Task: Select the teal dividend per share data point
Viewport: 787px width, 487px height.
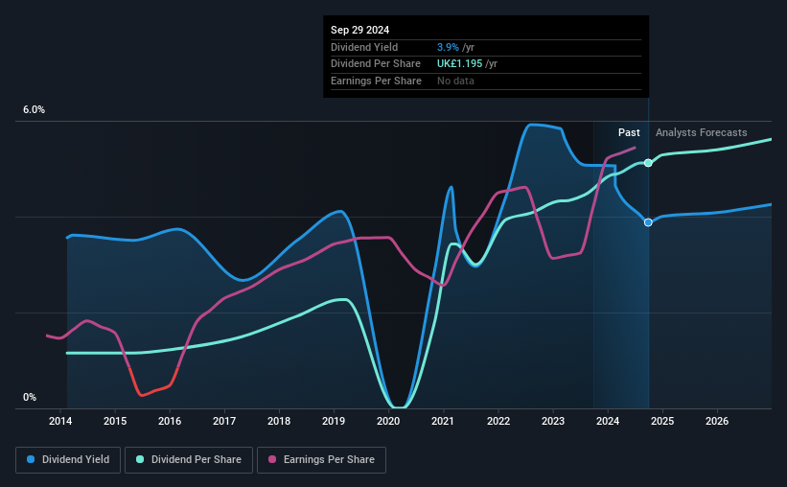Action: [648, 163]
